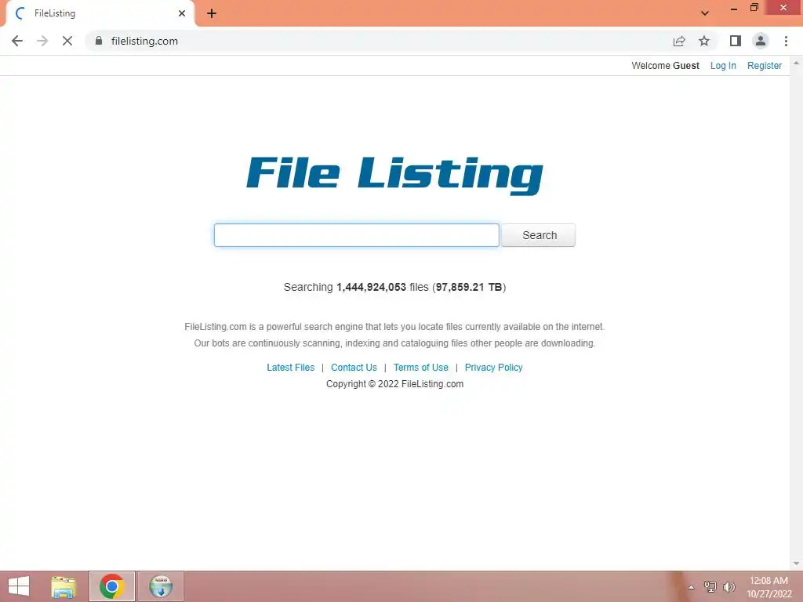Click the Register link

point(764,66)
